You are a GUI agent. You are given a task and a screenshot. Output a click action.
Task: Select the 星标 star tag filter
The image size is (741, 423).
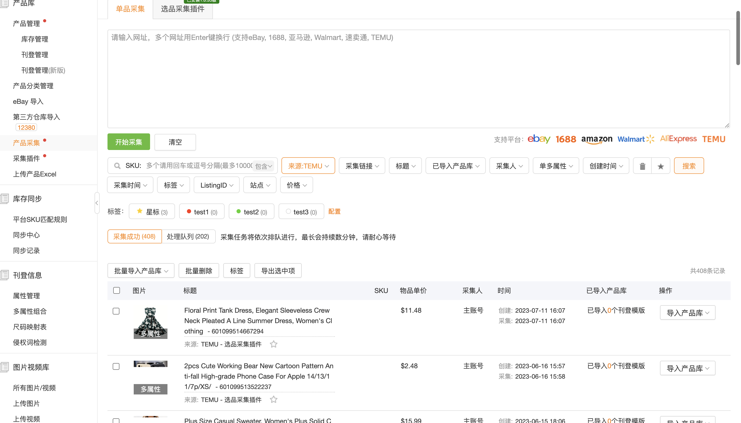[152, 211]
